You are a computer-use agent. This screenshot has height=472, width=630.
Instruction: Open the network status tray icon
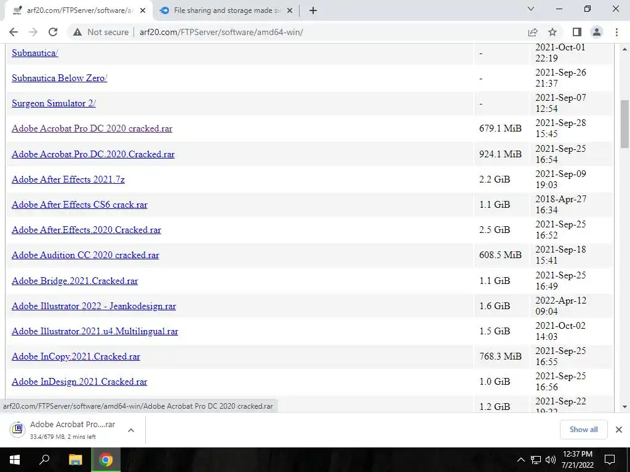536,460
